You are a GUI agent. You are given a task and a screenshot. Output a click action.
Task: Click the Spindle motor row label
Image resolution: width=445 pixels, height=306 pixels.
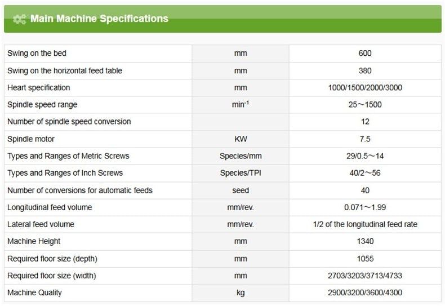click(x=31, y=139)
